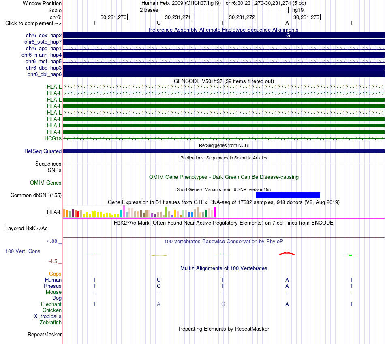Click the Dog species label
The image size is (385, 344).
click(57, 298)
